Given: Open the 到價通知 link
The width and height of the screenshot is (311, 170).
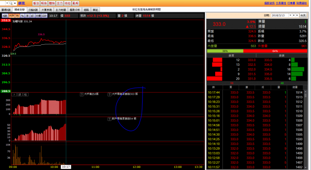Looking at the screenshot, I should pos(301,3).
